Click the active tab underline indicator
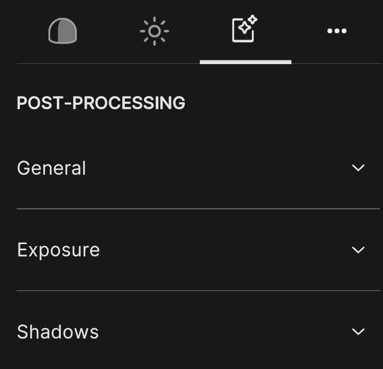The width and height of the screenshot is (383, 369). point(245,62)
